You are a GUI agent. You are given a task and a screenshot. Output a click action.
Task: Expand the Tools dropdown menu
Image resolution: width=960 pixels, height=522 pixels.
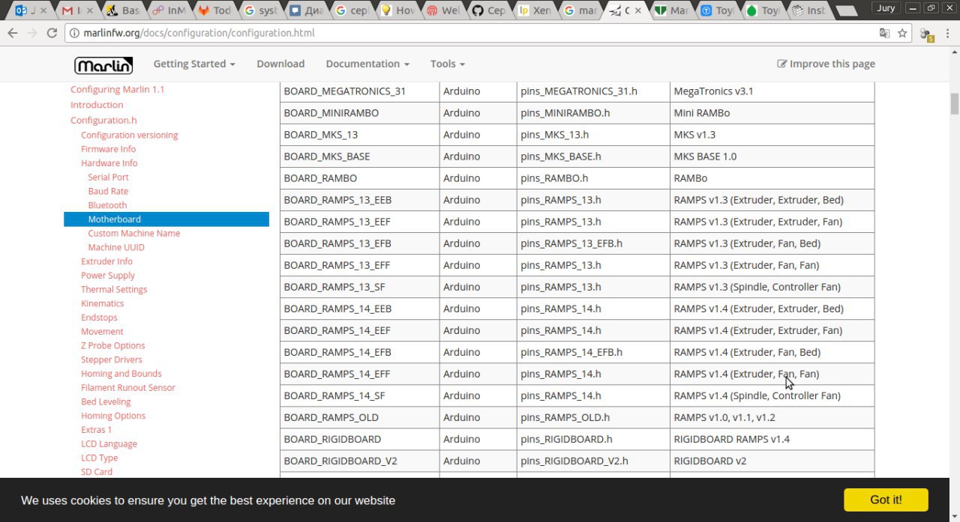(x=448, y=64)
